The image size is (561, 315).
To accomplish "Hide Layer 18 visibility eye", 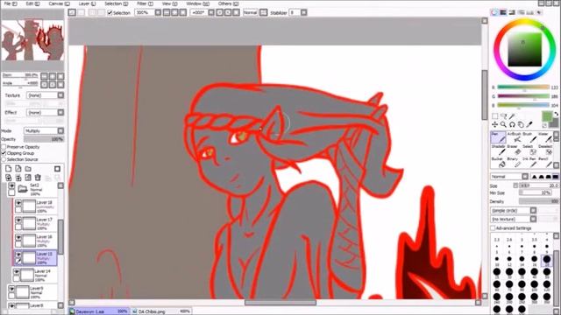I will [x=18, y=203].
